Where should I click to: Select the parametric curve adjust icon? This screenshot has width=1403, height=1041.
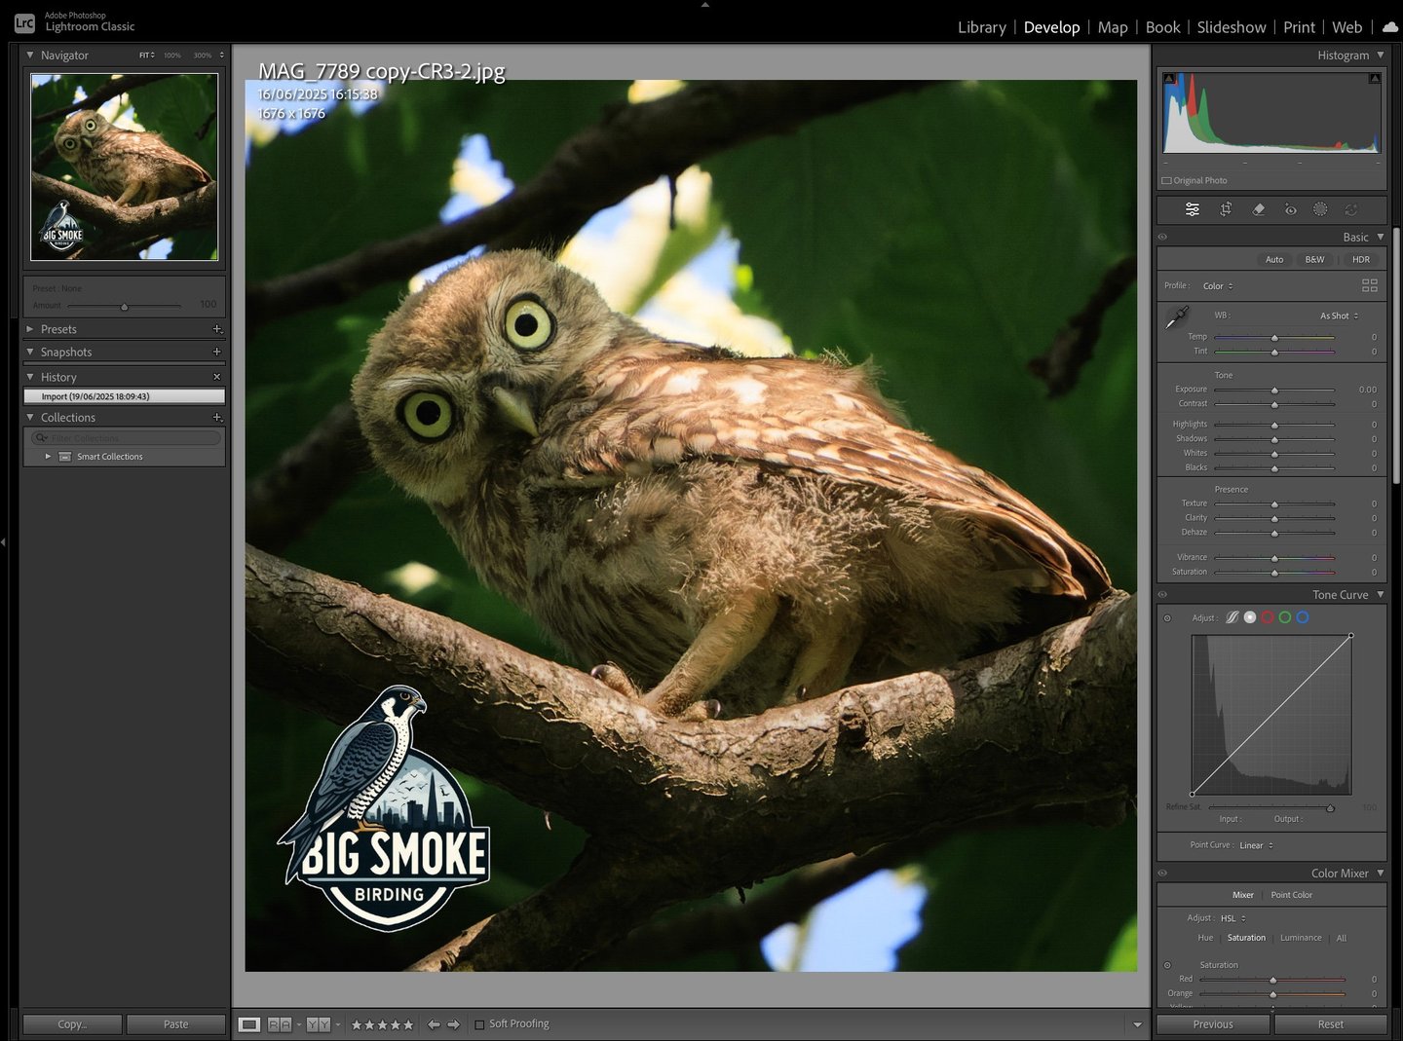pos(1232,617)
